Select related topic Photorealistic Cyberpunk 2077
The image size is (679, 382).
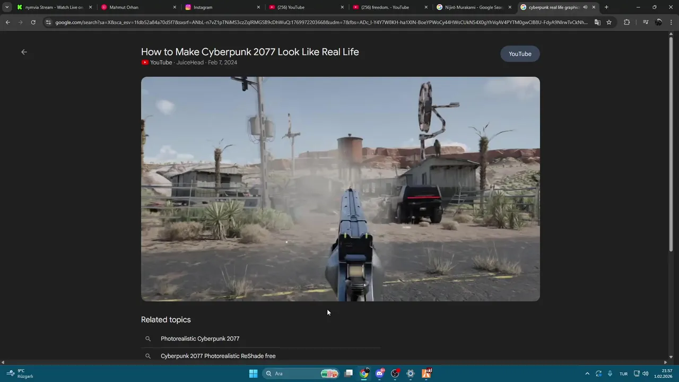[x=200, y=338]
